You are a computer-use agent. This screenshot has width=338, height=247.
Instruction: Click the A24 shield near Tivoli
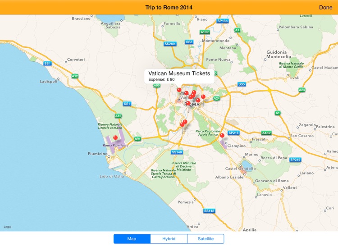pyautogui.click(x=302, y=90)
